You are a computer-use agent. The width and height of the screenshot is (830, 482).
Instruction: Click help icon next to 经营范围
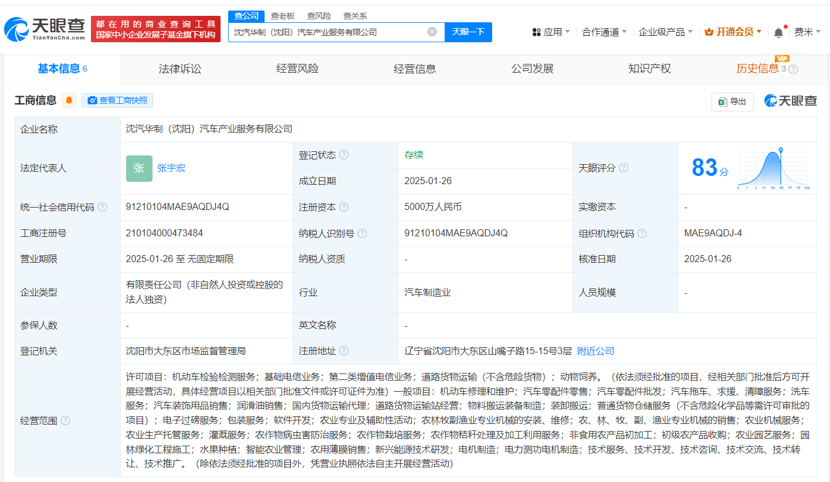pyautogui.click(x=65, y=420)
